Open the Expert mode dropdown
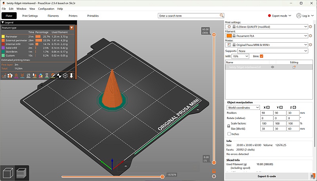317x181 pixels. point(280,16)
